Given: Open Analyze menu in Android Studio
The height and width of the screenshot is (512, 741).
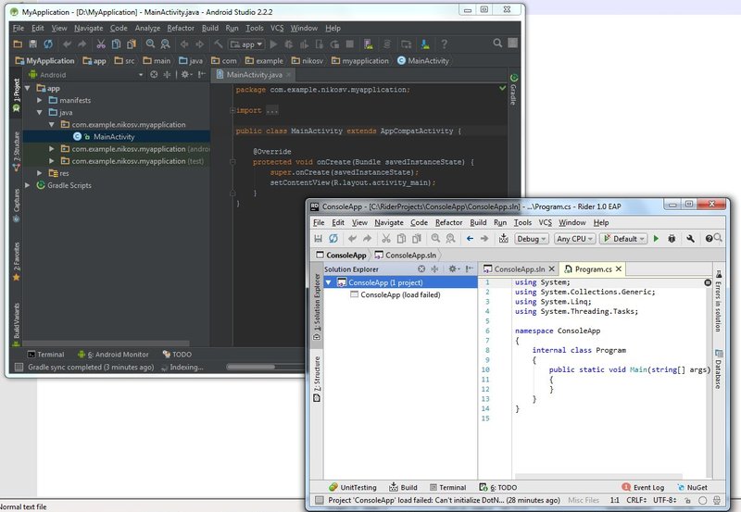Looking at the screenshot, I should pos(147,29).
